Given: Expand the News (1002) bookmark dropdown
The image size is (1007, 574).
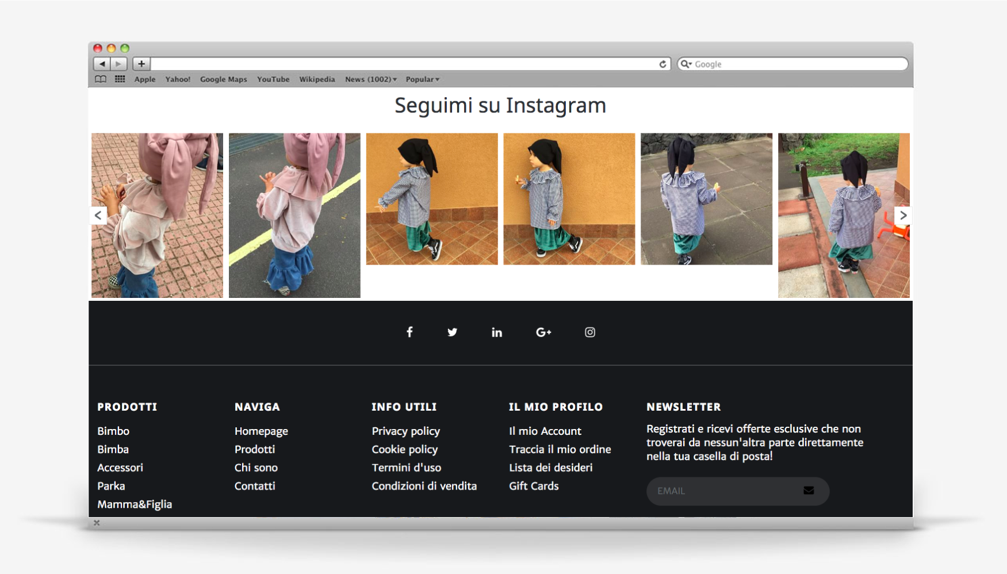Looking at the screenshot, I should click(371, 79).
